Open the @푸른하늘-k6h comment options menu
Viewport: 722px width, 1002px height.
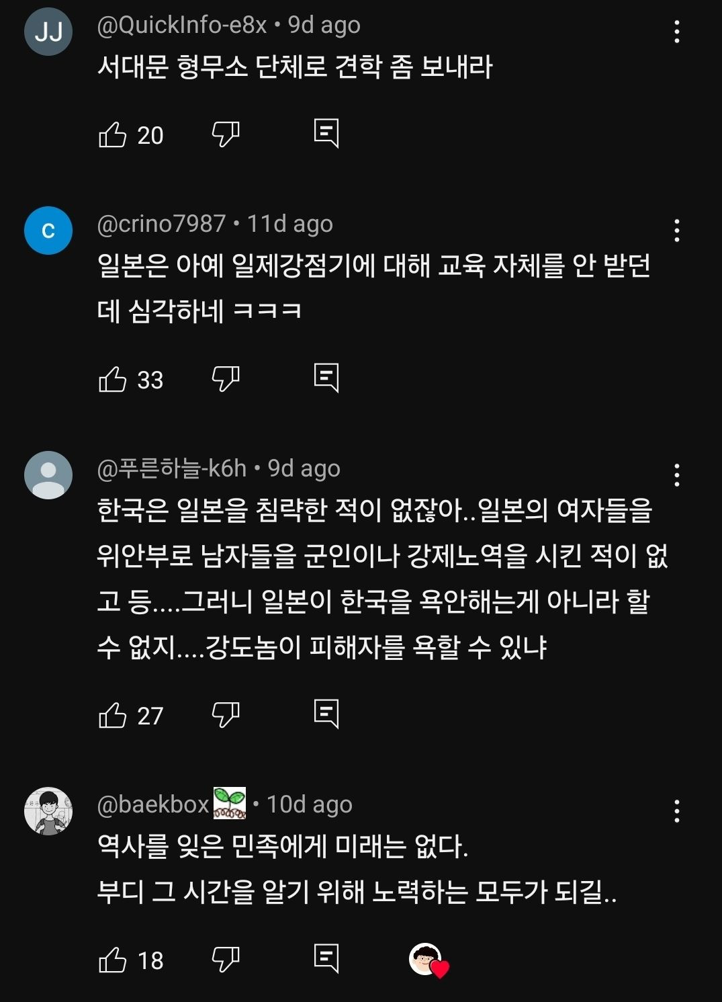(x=676, y=475)
